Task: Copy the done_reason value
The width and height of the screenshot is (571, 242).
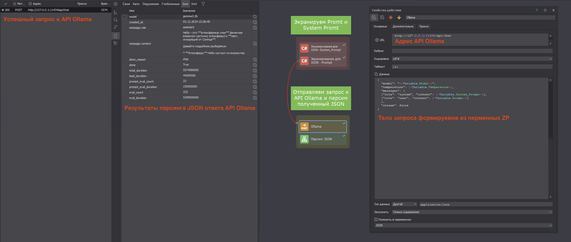Action: point(255,60)
